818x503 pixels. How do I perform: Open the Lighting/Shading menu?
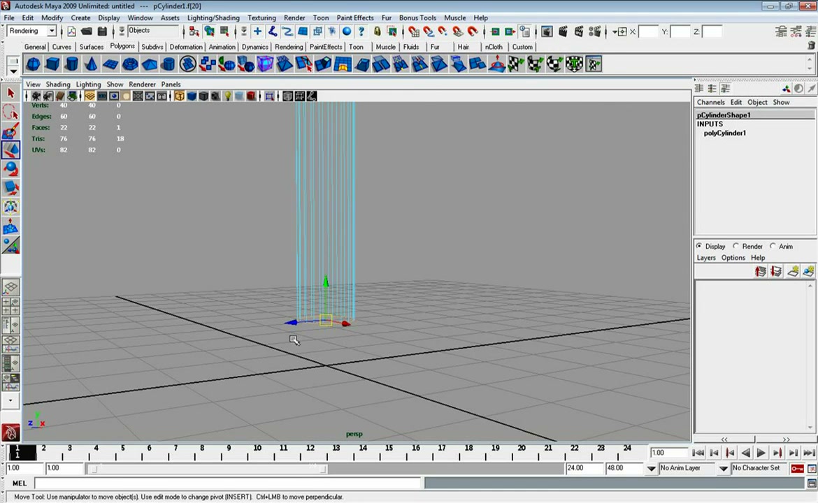pyautogui.click(x=213, y=17)
